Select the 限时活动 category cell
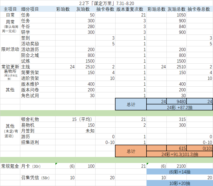This screenshot has width=213, height=186. click(10, 49)
